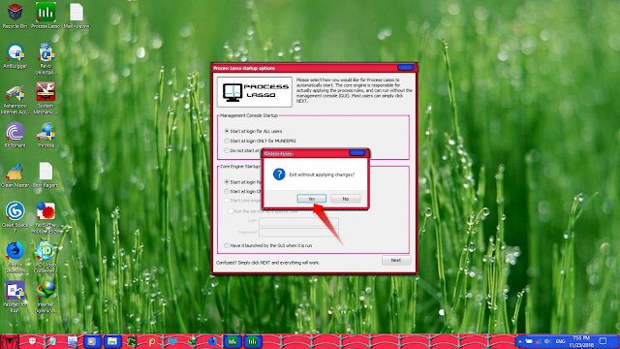Click the ENG language indicator
The image size is (620, 349).
coord(560,341)
